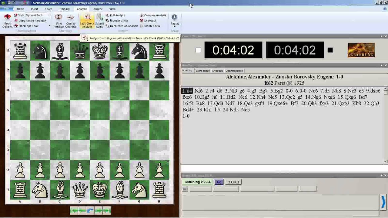
Task: Switch to the LiveBook tab
Action: pos(217,71)
